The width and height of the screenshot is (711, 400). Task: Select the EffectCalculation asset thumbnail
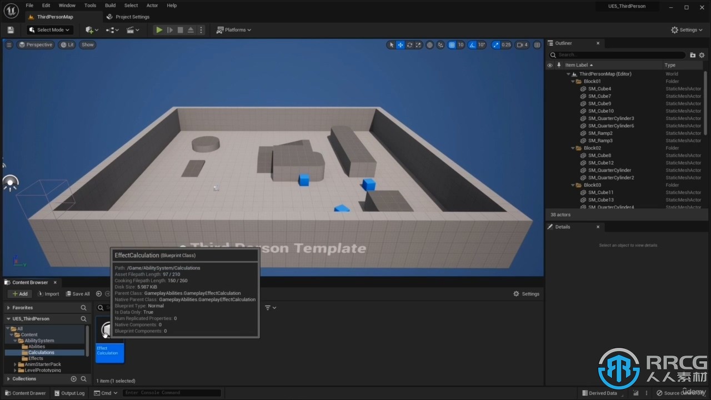coord(109,339)
